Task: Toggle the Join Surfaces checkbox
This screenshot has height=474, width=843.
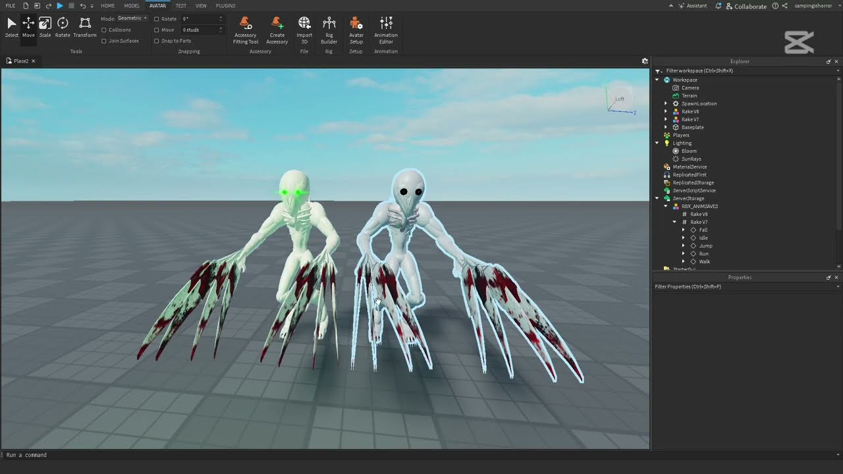Action: point(104,41)
